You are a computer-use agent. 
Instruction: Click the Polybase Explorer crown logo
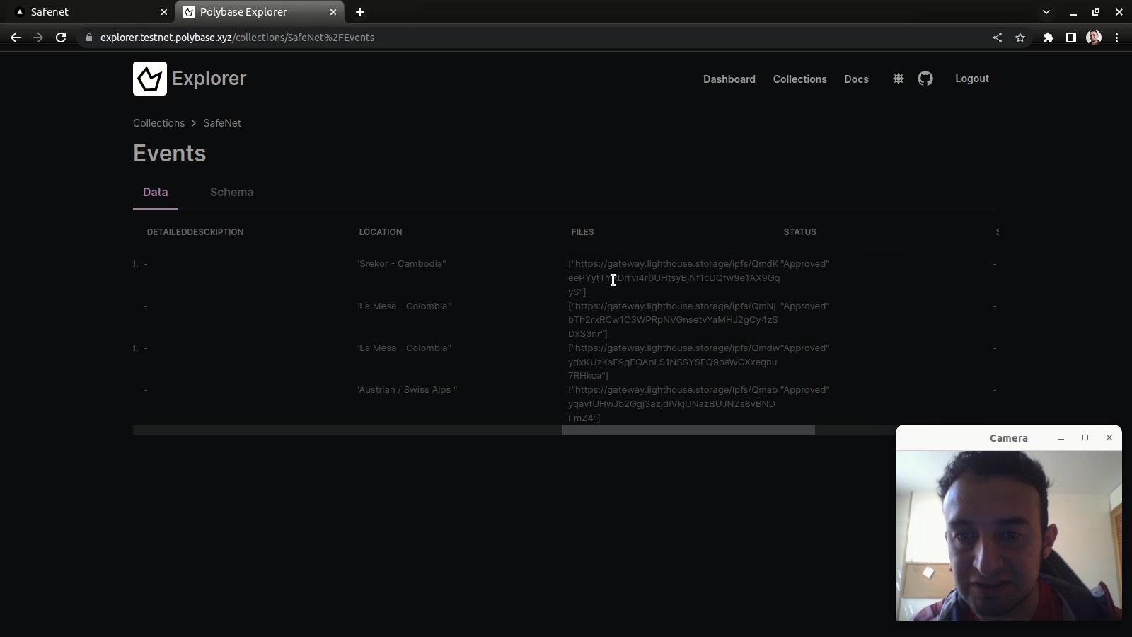tap(149, 79)
